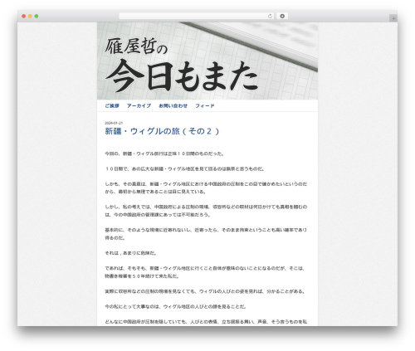
Task: Open the ご挨拶 menu link
Action: (x=112, y=105)
